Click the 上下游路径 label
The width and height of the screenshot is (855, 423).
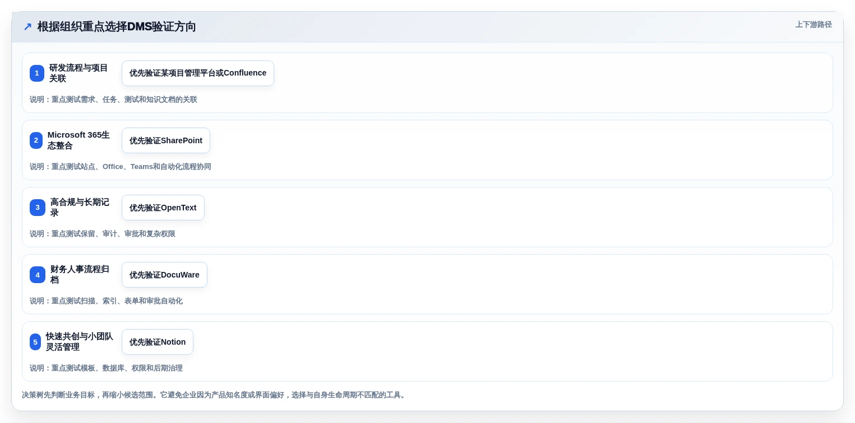(x=814, y=25)
